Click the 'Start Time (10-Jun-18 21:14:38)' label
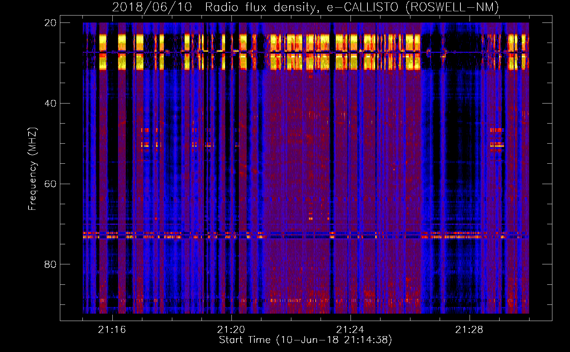Viewport: 570px width, 352px height. coord(305,340)
